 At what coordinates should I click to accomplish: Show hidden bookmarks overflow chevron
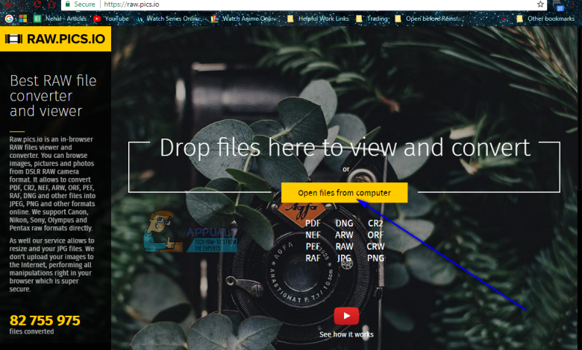tap(504, 19)
